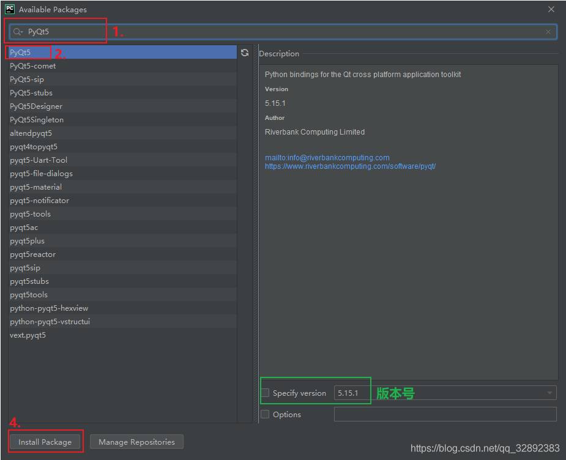Tick the Options checkbox
566x460 pixels.
266,414
